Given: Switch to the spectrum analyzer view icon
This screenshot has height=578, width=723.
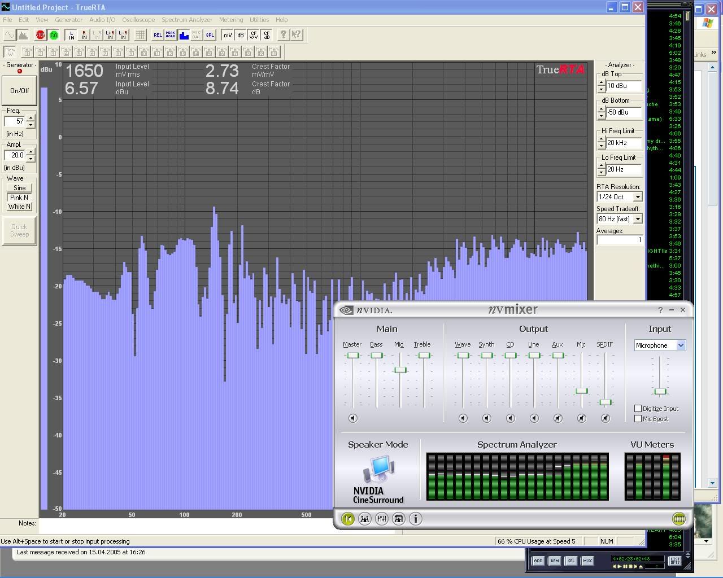Looking at the screenshot, I should click(x=23, y=35).
